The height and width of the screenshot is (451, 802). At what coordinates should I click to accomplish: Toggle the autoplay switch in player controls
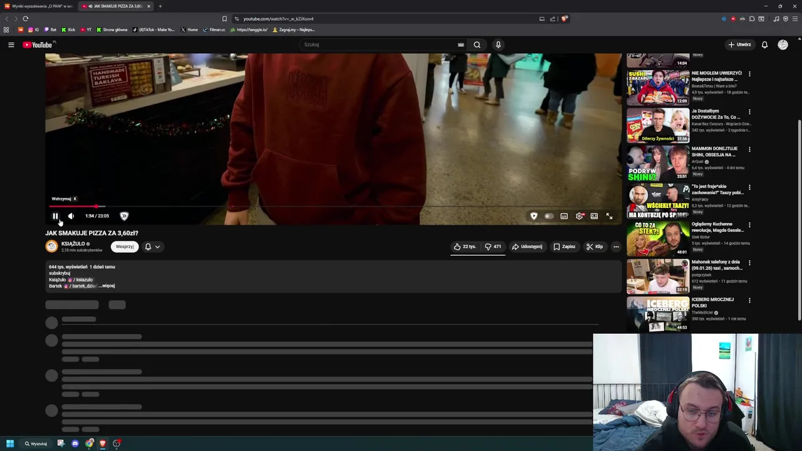coord(549,216)
